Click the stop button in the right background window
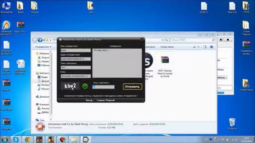Image resolution: width=255 pixels, height=143 pixels. tap(228, 40)
